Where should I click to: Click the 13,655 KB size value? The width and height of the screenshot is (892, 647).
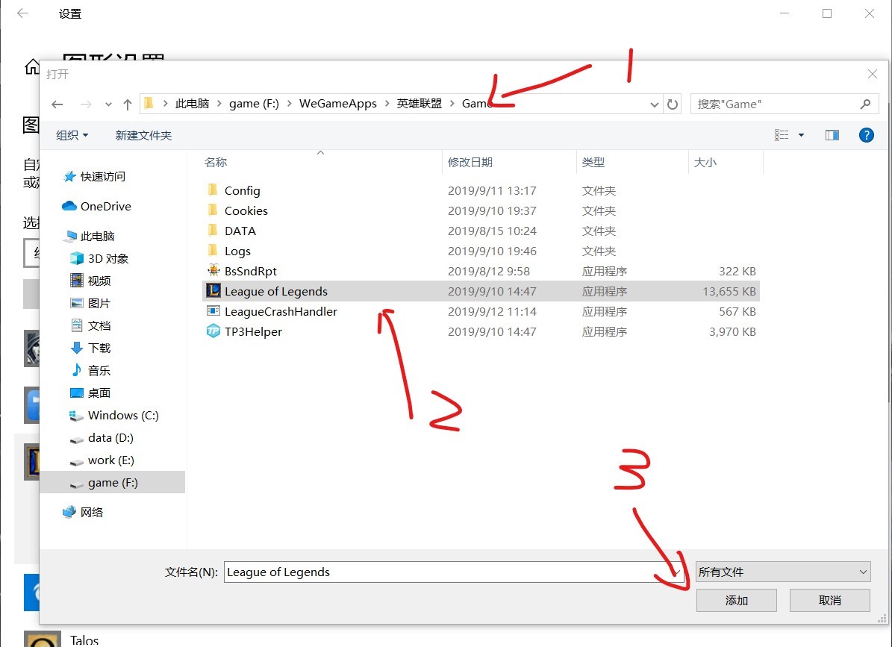[x=729, y=292]
